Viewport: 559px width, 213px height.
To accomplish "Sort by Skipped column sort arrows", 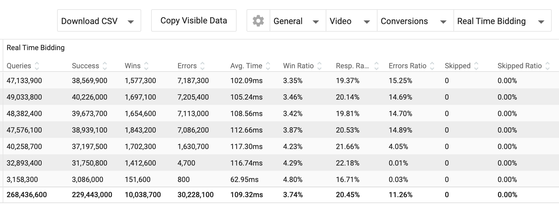I will [476, 66].
